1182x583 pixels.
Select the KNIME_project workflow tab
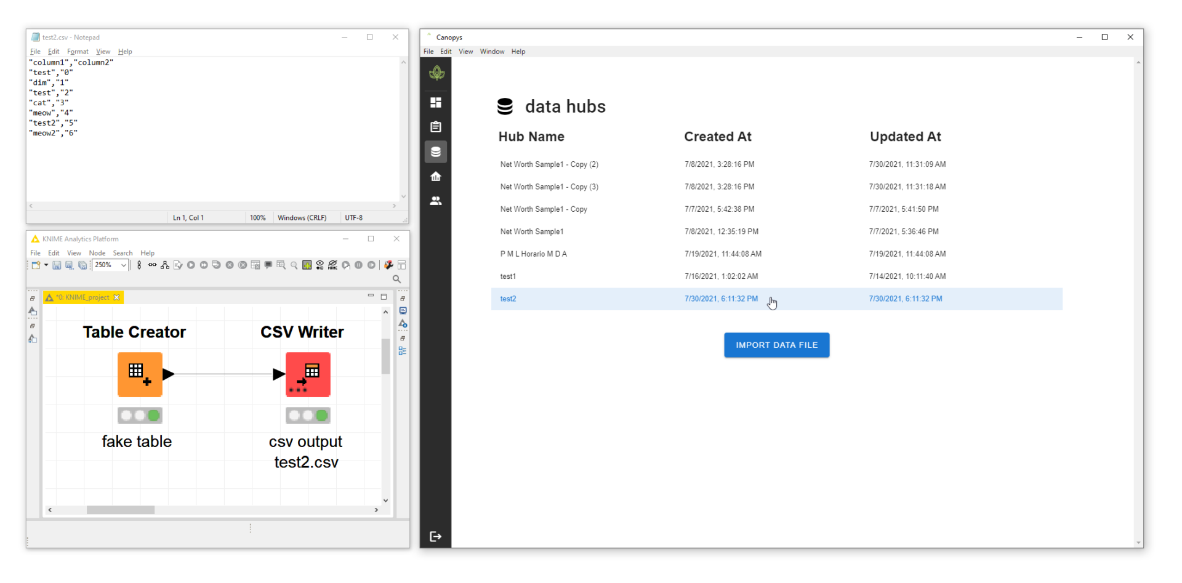[82, 297]
